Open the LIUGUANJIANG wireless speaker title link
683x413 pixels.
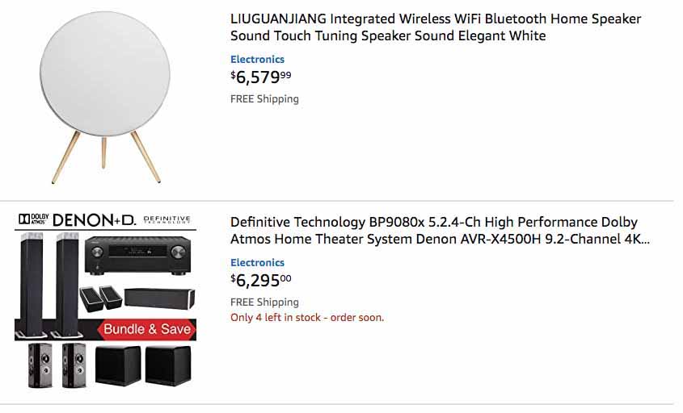click(435, 27)
